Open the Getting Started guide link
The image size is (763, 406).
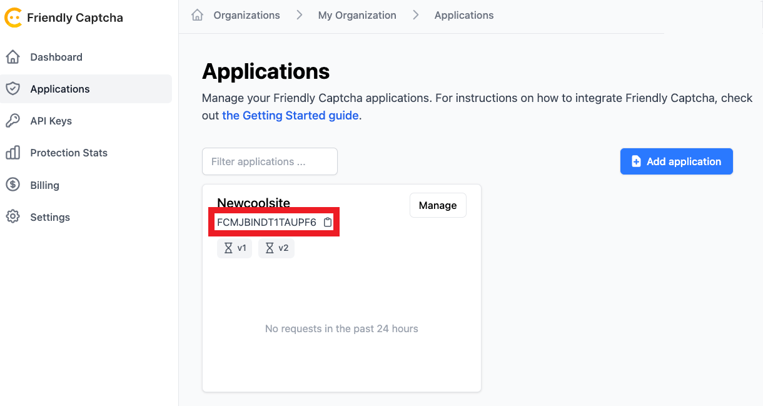290,115
